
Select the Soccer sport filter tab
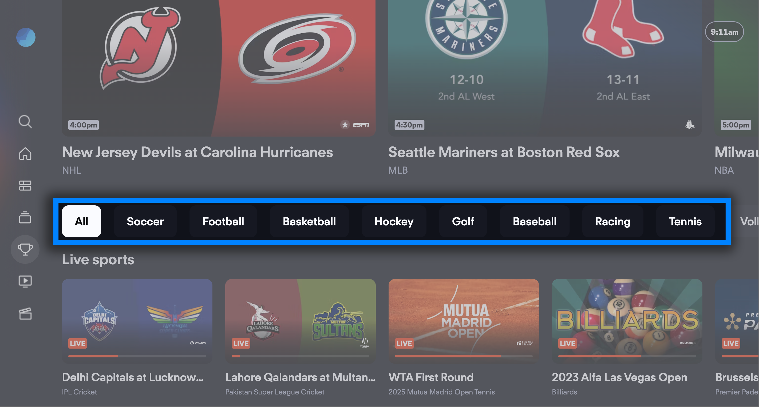click(x=145, y=221)
